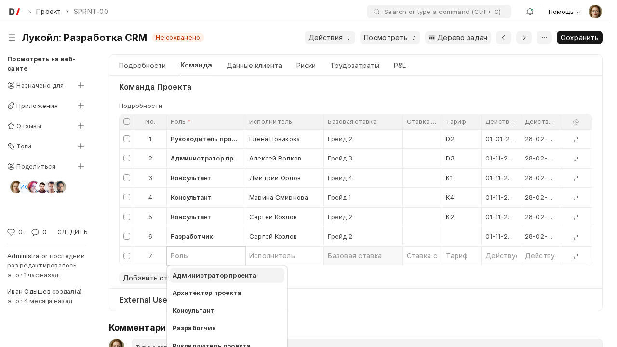Switch to the Трудозатраты tab

pyautogui.click(x=355, y=66)
